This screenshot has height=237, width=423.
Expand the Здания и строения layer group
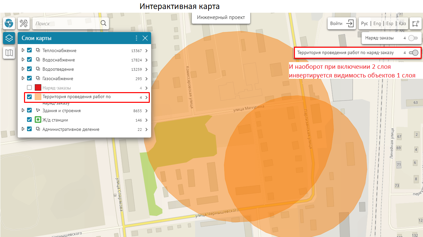[x=23, y=110]
